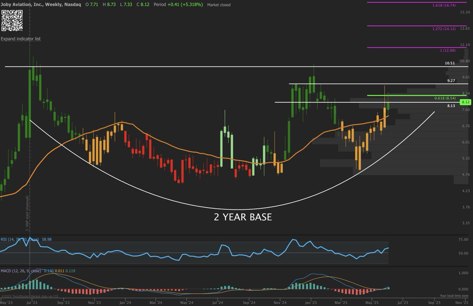The image size is (473, 306).
Task: Click the RSI (14, 70, 30, close) indicator label
Action: pos(20,239)
